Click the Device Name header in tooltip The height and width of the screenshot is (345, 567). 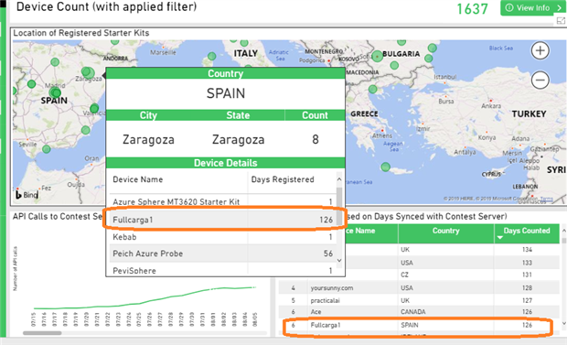[x=138, y=179]
